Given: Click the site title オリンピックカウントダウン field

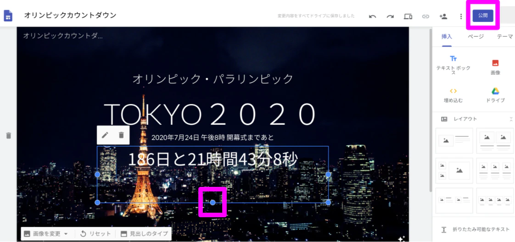Looking at the screenshot, I should click(x=70, y=15).
